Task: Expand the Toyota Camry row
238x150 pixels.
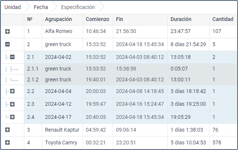Action: click(7, 143)
